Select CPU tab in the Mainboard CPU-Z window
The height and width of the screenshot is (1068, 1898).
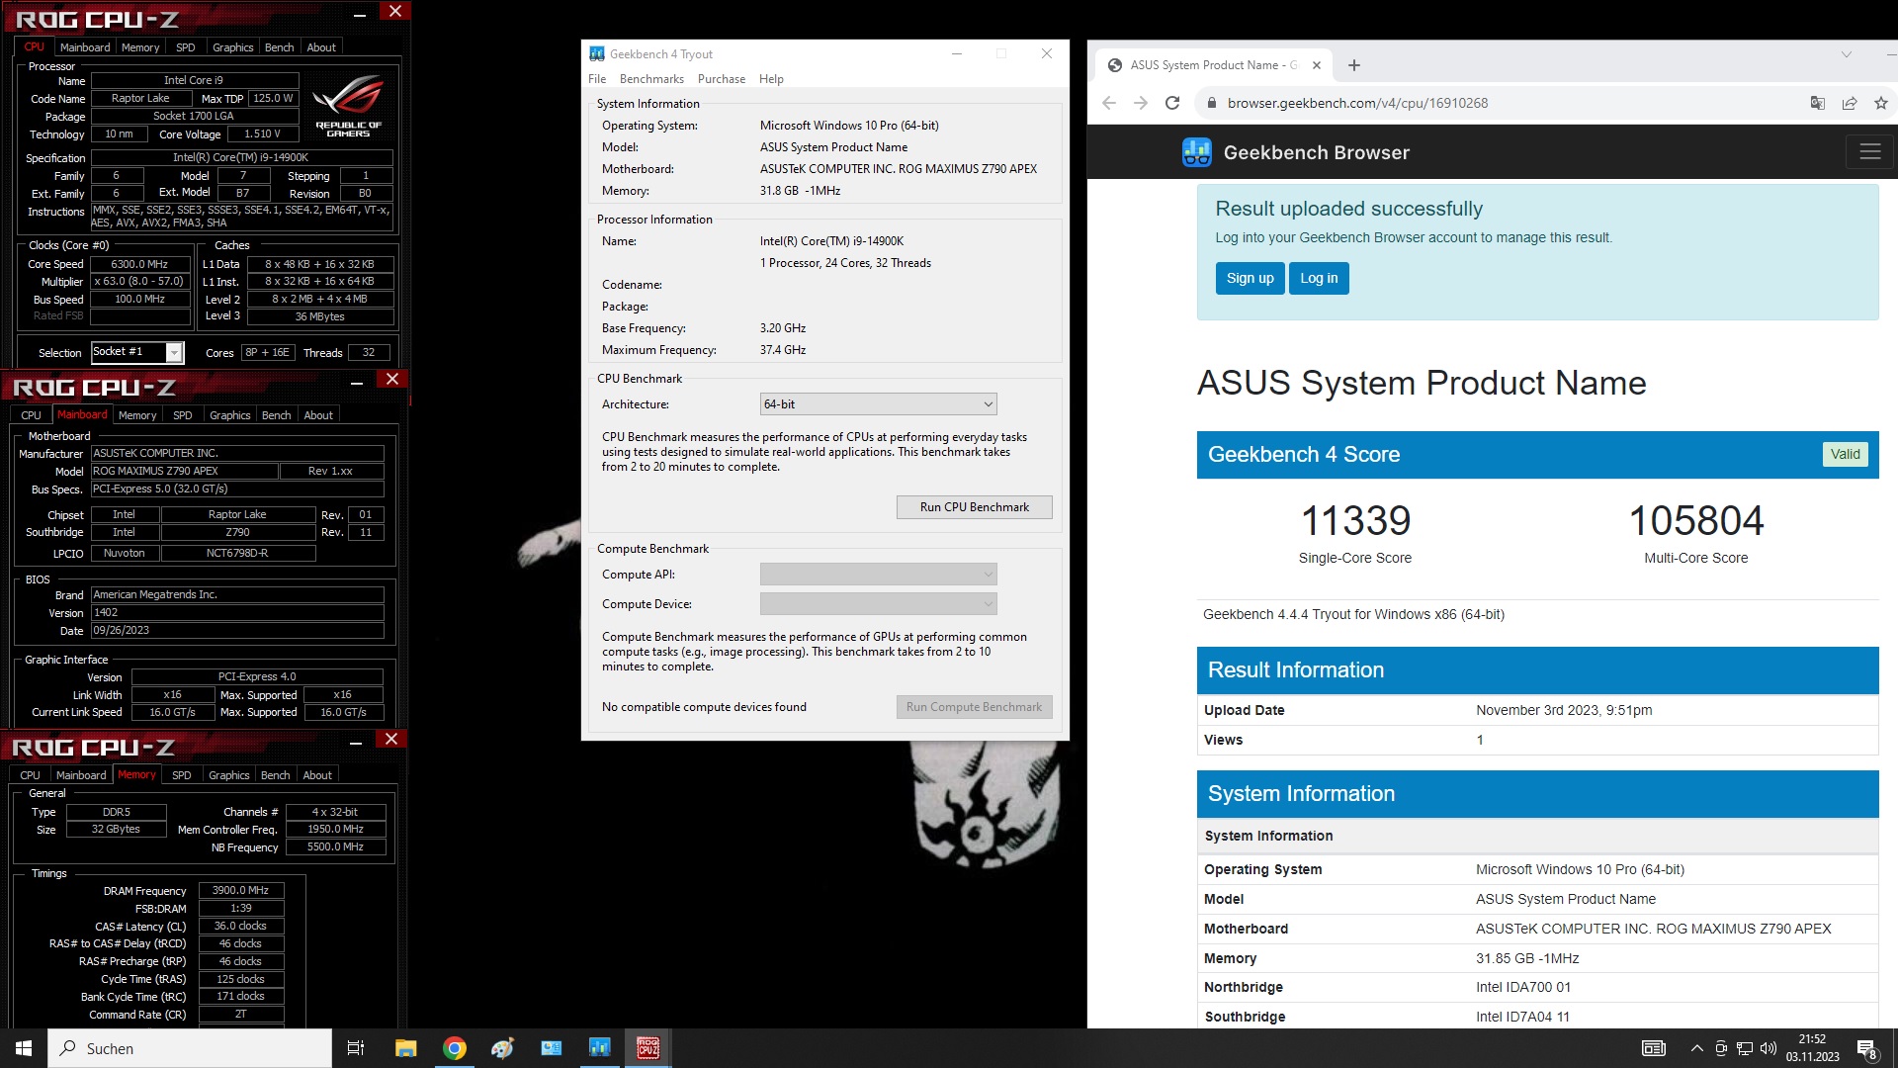[x=32, y=415]
